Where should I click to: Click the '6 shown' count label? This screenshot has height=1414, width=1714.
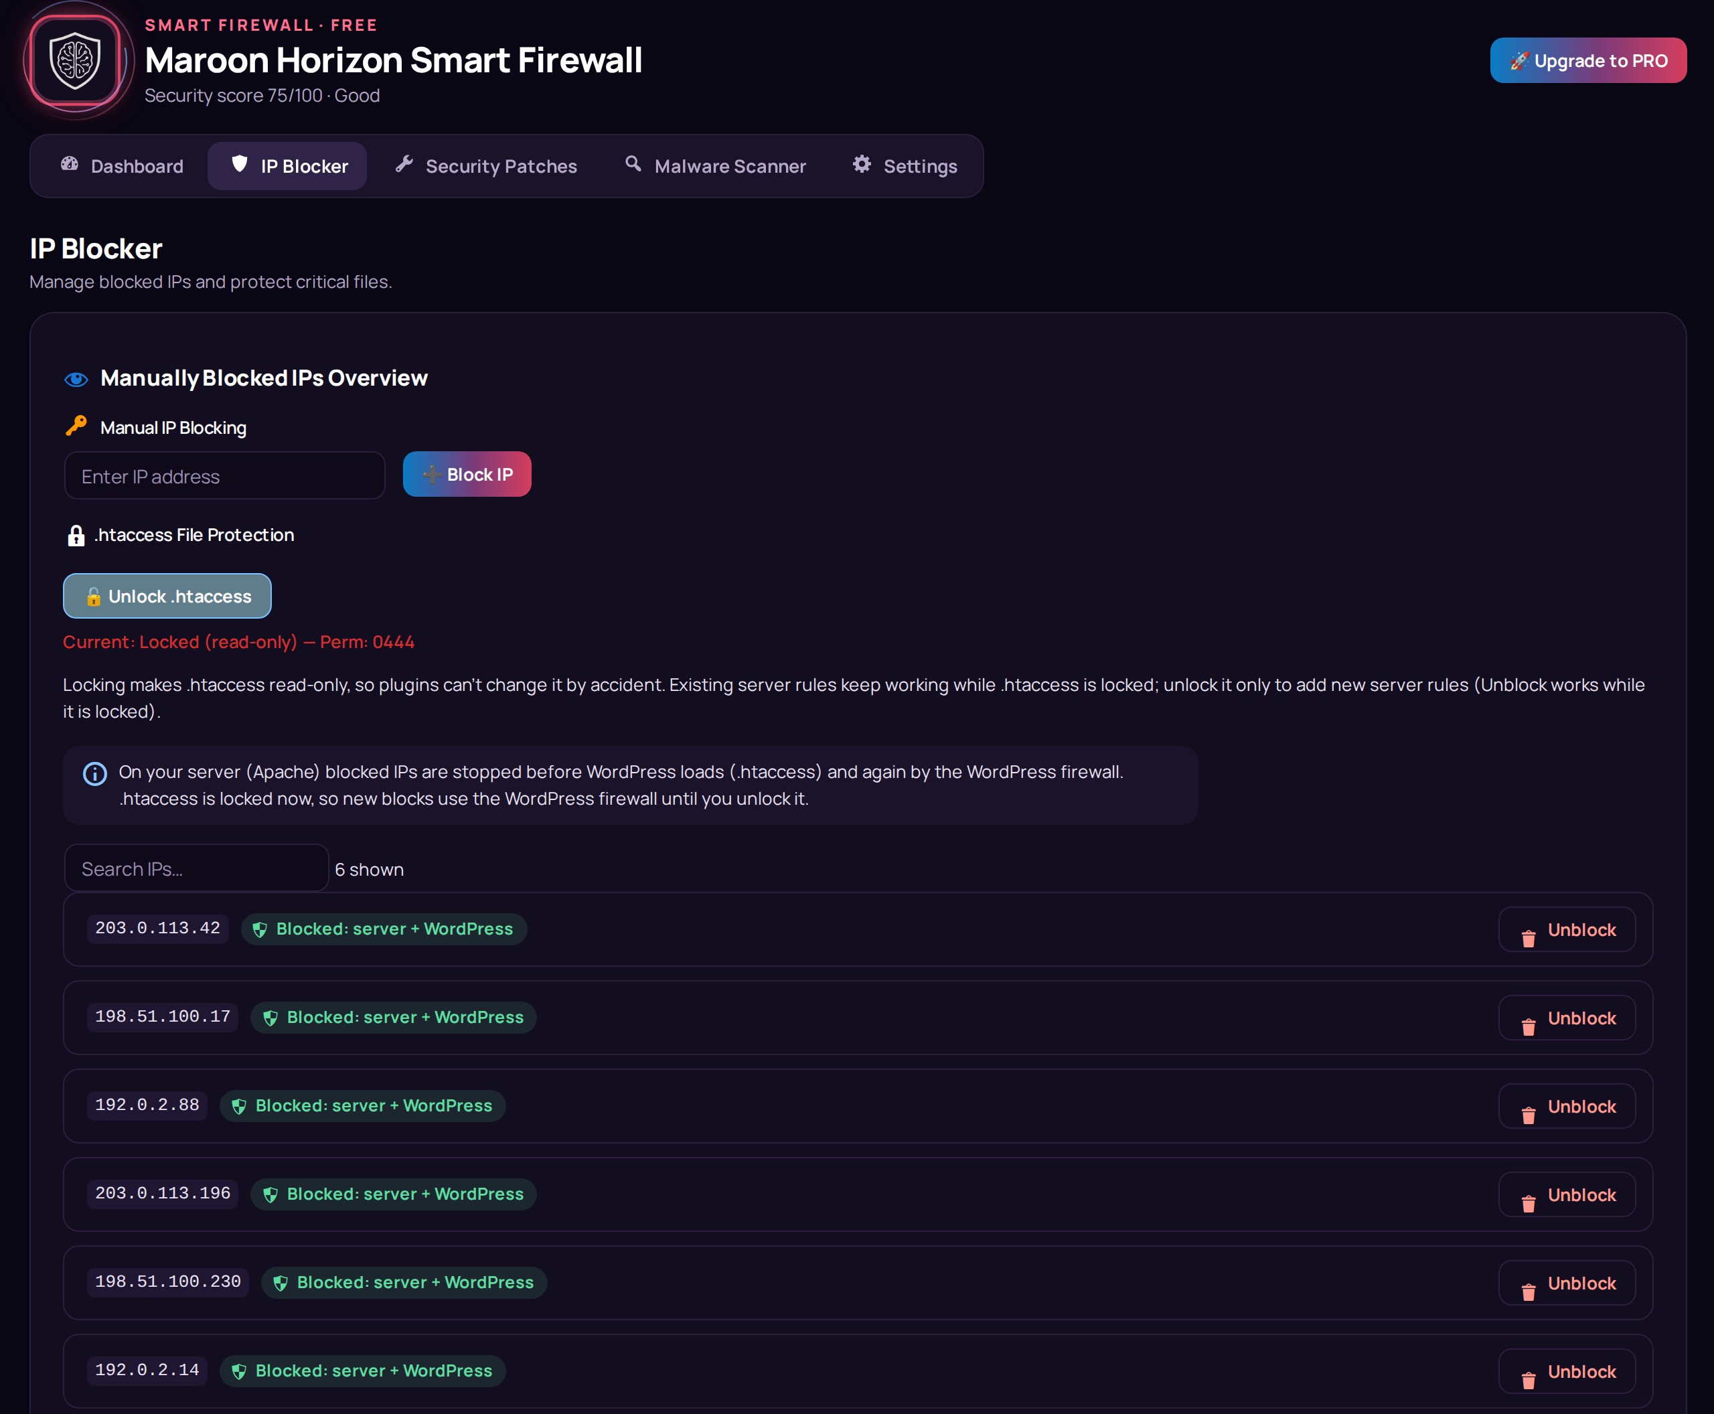tap(369, 870)
